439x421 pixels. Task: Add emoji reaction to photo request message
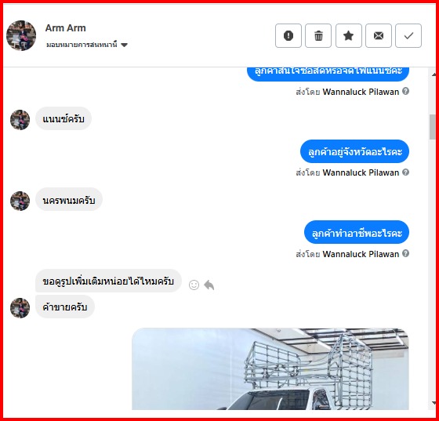pyautogui.click(x=194, y=285)
